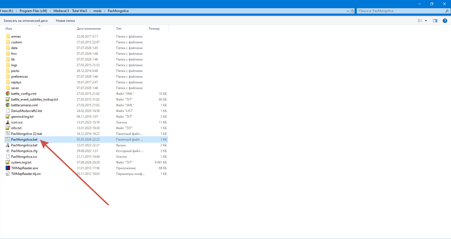Expand the chevron after том (K:)
Image resolution: width=451 pixels, height=239 pixels.
pyautogui.click(x=16, y=11)
